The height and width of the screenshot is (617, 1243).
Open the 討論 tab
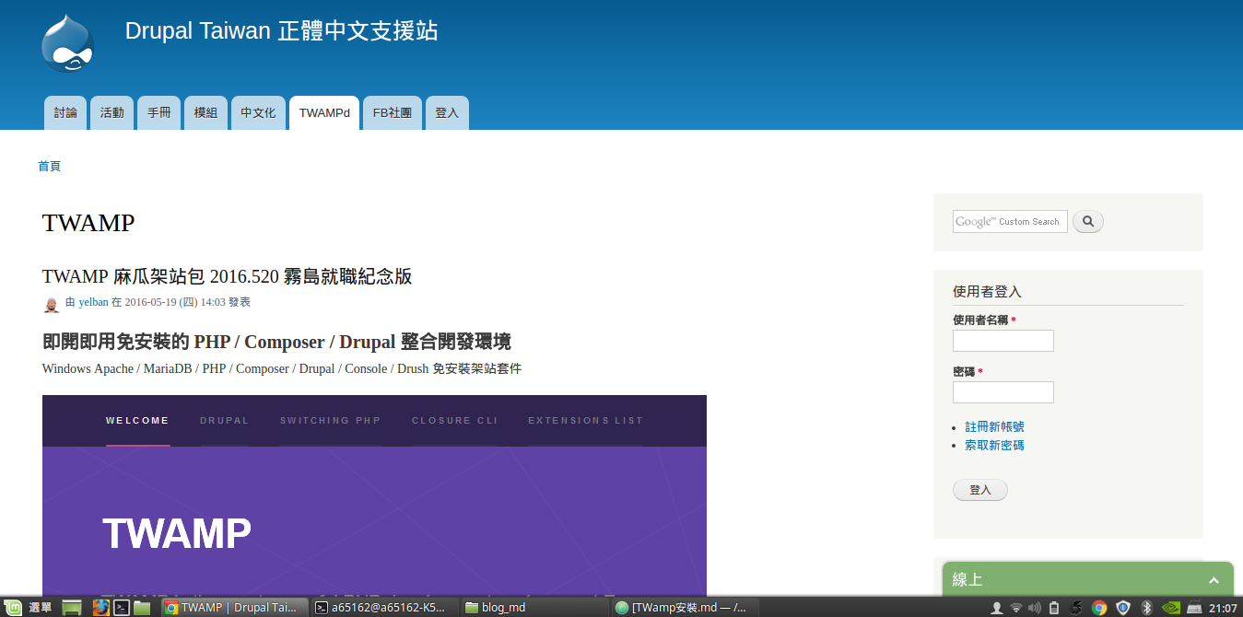(x=65, y=113)
